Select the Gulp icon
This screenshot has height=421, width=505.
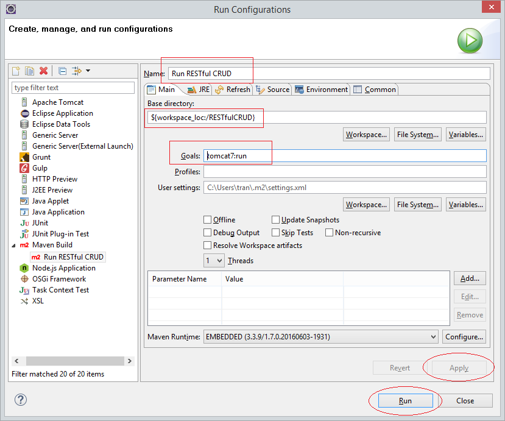[x=24, y=168]
